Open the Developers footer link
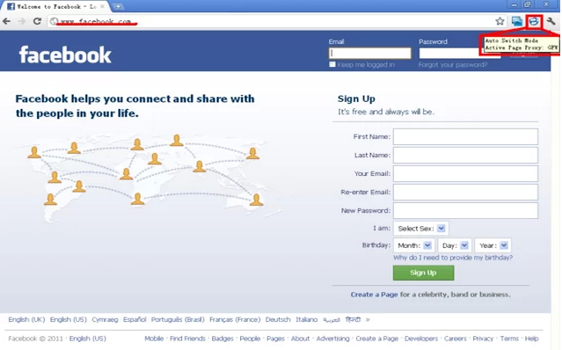Screen dimensions: 562x350 421,339
